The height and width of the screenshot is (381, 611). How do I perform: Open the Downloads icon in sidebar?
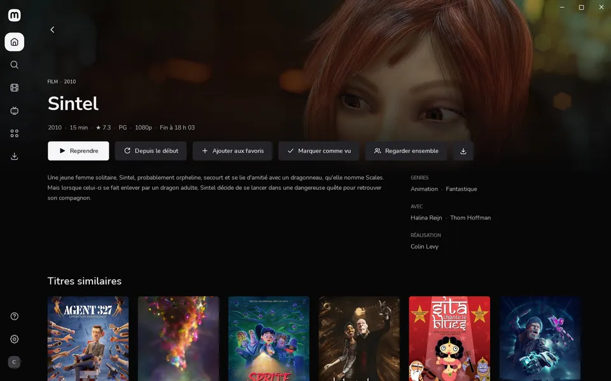[x=15, y=156]
